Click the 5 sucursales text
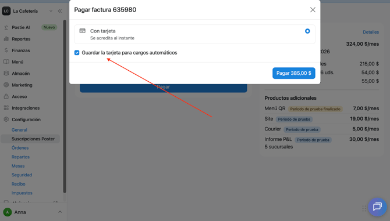Screen dimensions: 390x221 point(279,147)
